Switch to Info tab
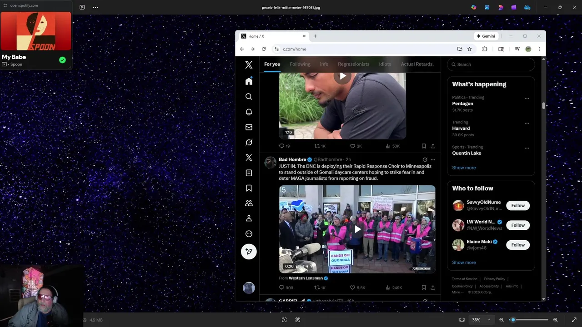Viewport: 582px width, 327px height. click(x=324, y=64)
